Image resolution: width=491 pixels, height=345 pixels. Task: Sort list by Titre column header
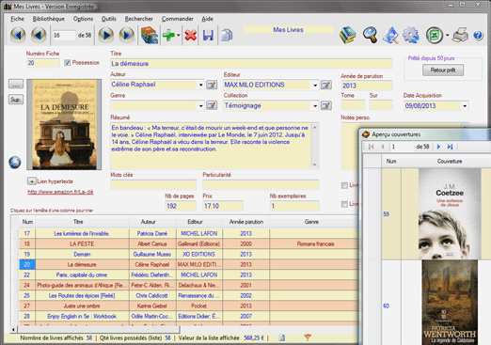(78, 222)
